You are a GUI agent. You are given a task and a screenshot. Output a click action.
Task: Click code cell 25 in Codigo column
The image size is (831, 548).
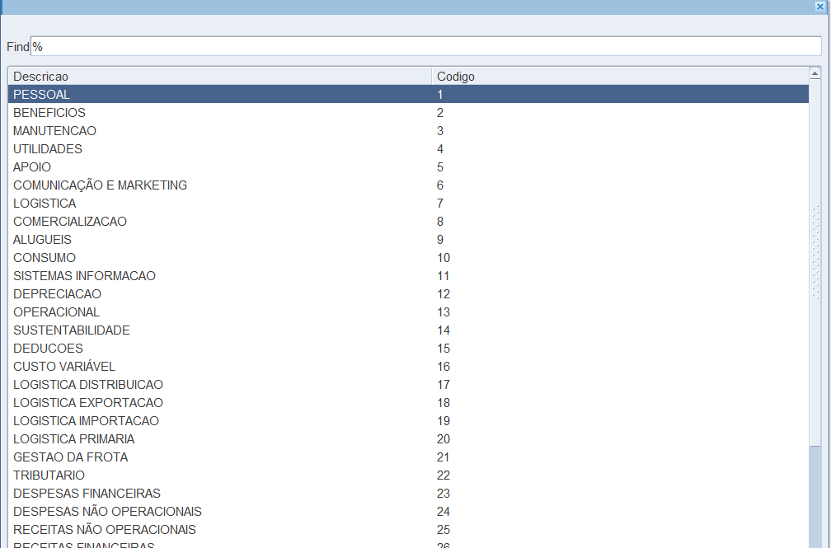point(620,529)
